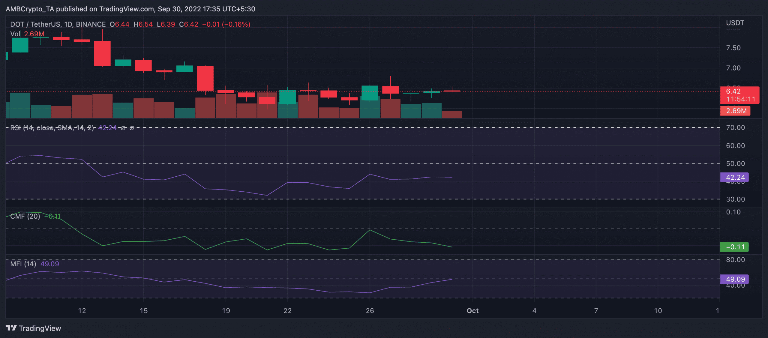Click the 2.69M volume axis label
The height and width of the screenshot is (338, 768).
point(736,111)
